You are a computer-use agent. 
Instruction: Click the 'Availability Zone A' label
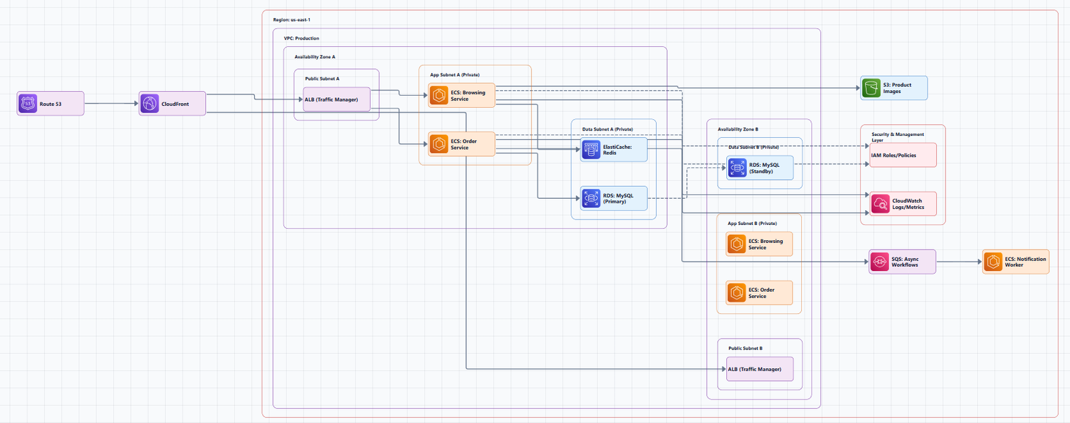click(x=315, y=57)
